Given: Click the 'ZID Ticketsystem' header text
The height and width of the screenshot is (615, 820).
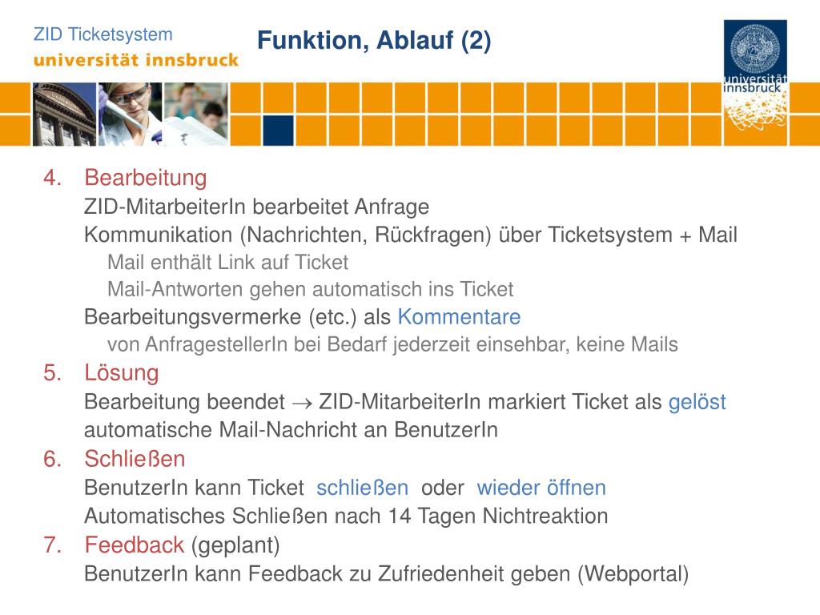Looking at the screenshot, I should [103, 34].
